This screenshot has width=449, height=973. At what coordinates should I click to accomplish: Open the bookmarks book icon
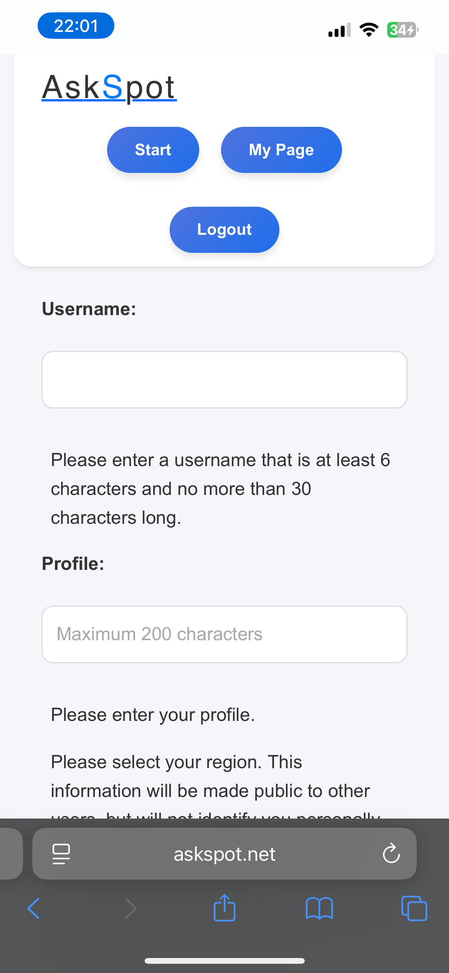point(319,908)
